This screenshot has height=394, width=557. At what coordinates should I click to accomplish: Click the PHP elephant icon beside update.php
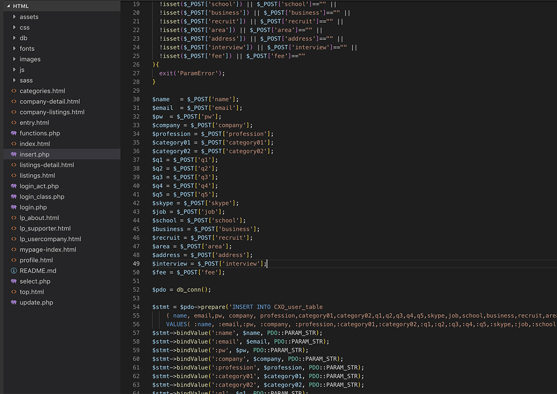pos(14,303)
